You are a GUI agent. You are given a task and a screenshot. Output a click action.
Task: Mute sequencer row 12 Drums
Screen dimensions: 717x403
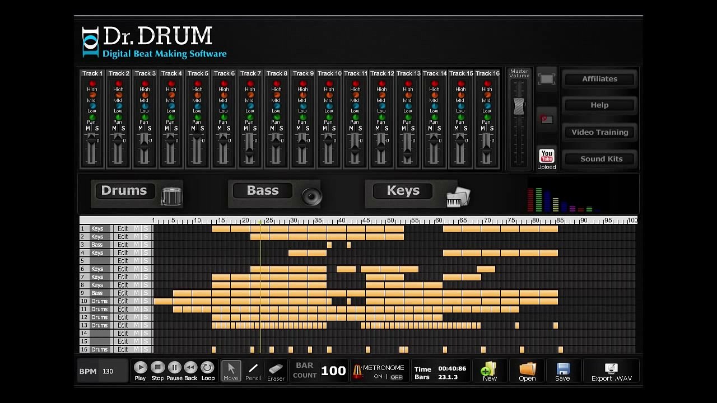(x=136, y=317)
